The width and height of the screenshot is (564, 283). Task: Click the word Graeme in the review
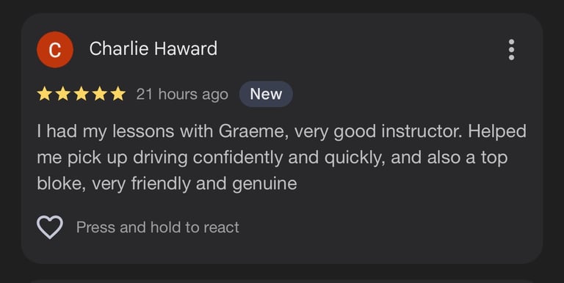pos(253,131)
